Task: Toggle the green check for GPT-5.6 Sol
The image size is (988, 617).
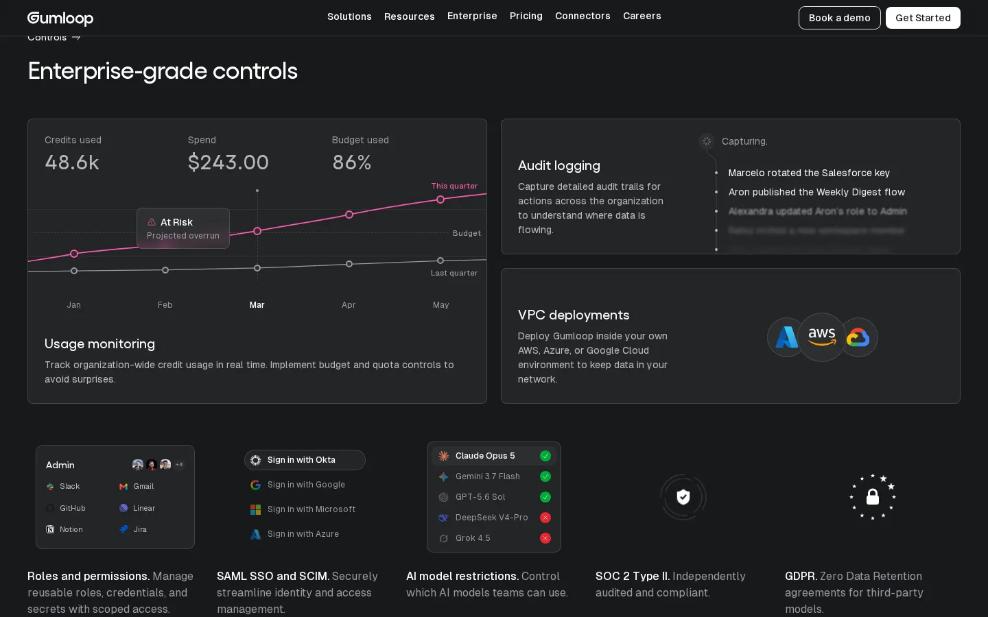Action: 545,497
